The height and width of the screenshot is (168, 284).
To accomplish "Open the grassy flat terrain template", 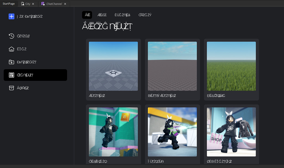I will tap(231, 66).
